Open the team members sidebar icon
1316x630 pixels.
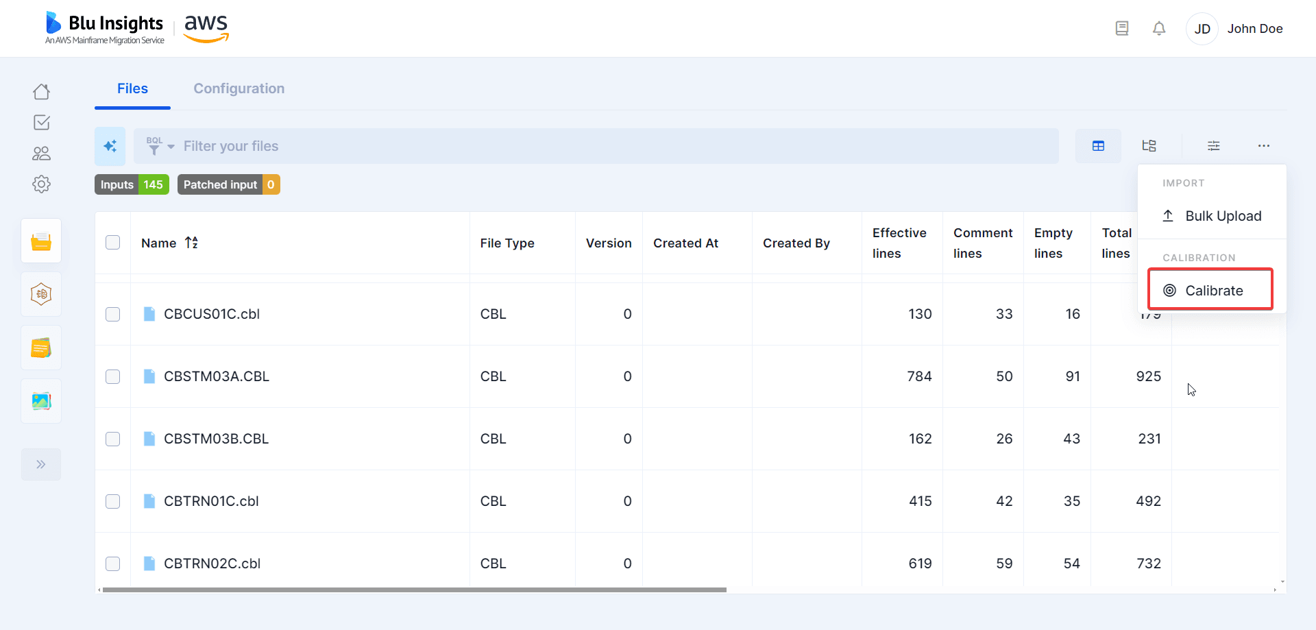pos(41,154)
